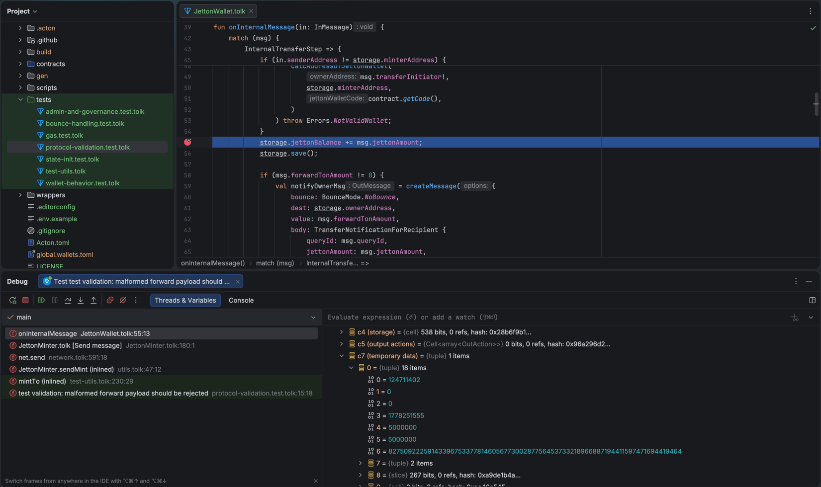Expand the .github folder
The width and height of the screenshot is (821, 487).
[x=20, y=40]
